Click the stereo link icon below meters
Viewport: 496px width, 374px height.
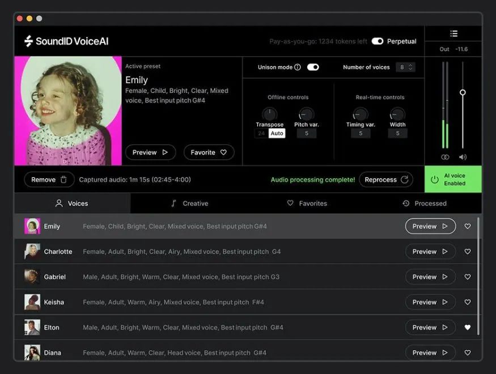coord(445,157)
